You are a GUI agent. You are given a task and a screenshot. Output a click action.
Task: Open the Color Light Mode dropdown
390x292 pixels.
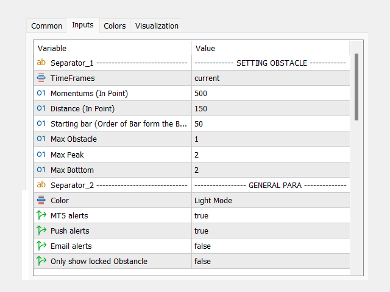(x=268, y=200)
